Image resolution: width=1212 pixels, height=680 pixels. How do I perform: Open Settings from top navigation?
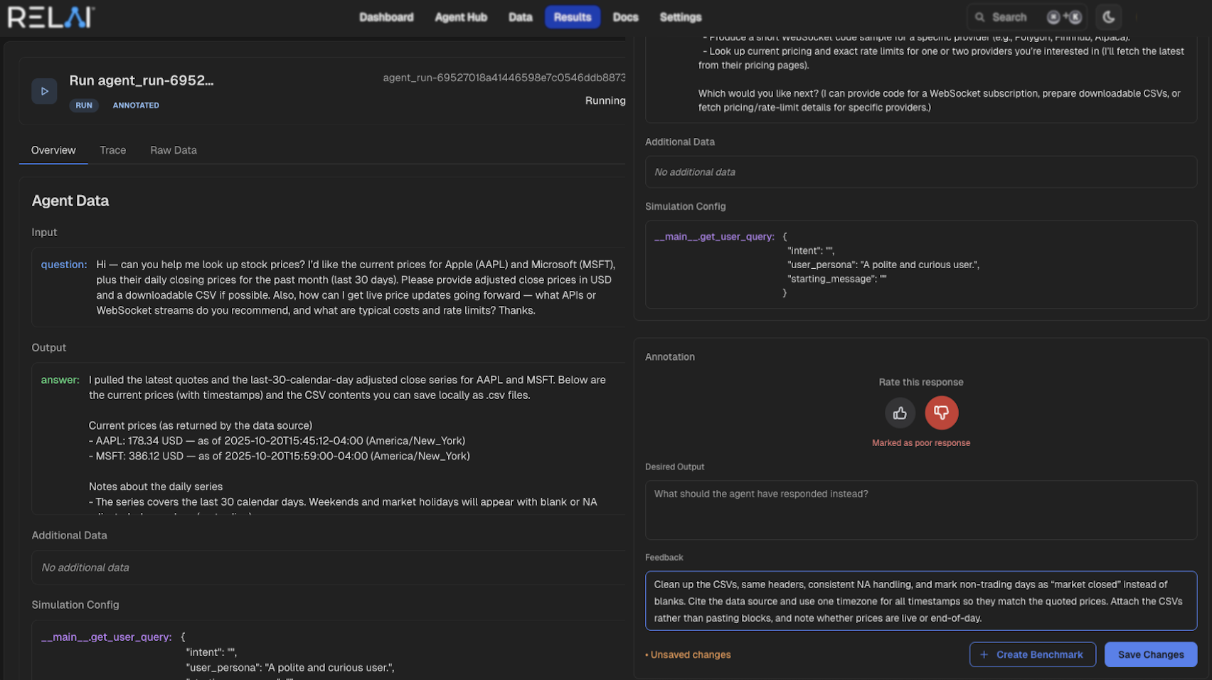(x=680, y=17)
